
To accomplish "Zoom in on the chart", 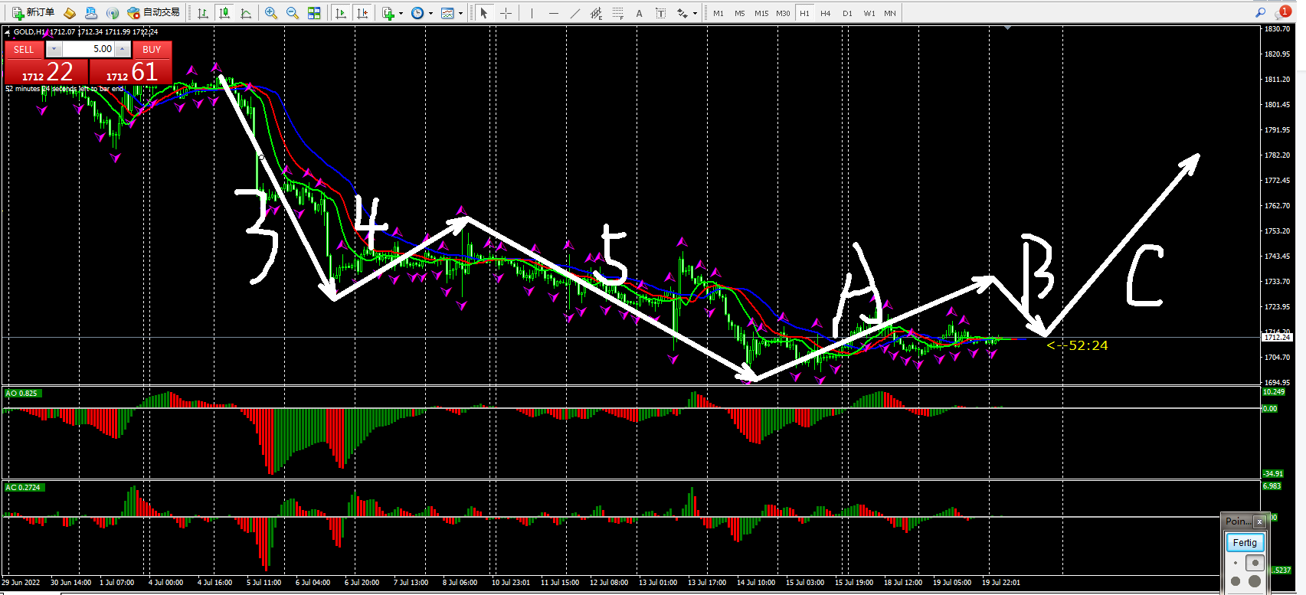I will tap(270, 13).
